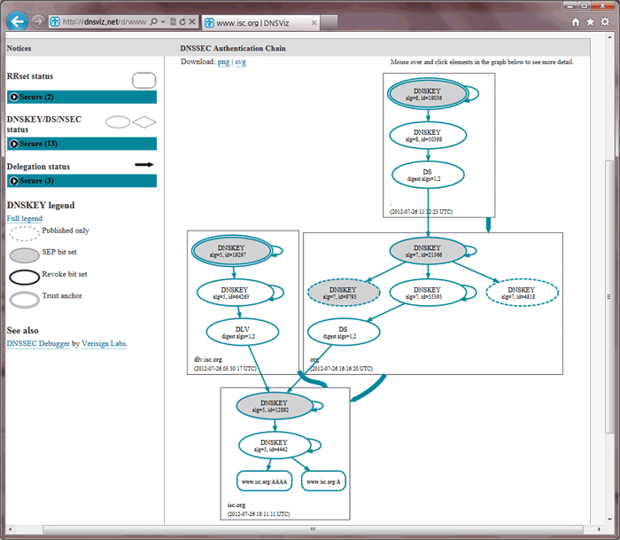This screenshot has width=620, height=540.
Task: Click the browser Forward button
Action: point(38,20)
